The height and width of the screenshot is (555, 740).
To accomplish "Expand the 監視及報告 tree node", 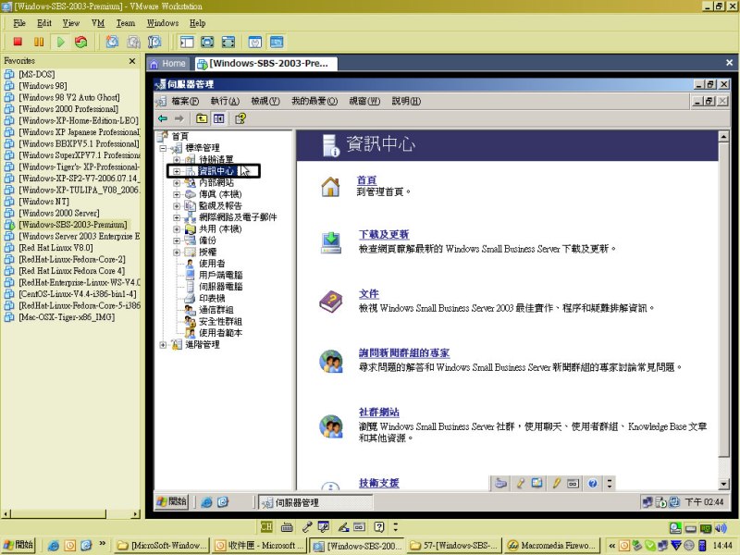I will click(177, 206).
